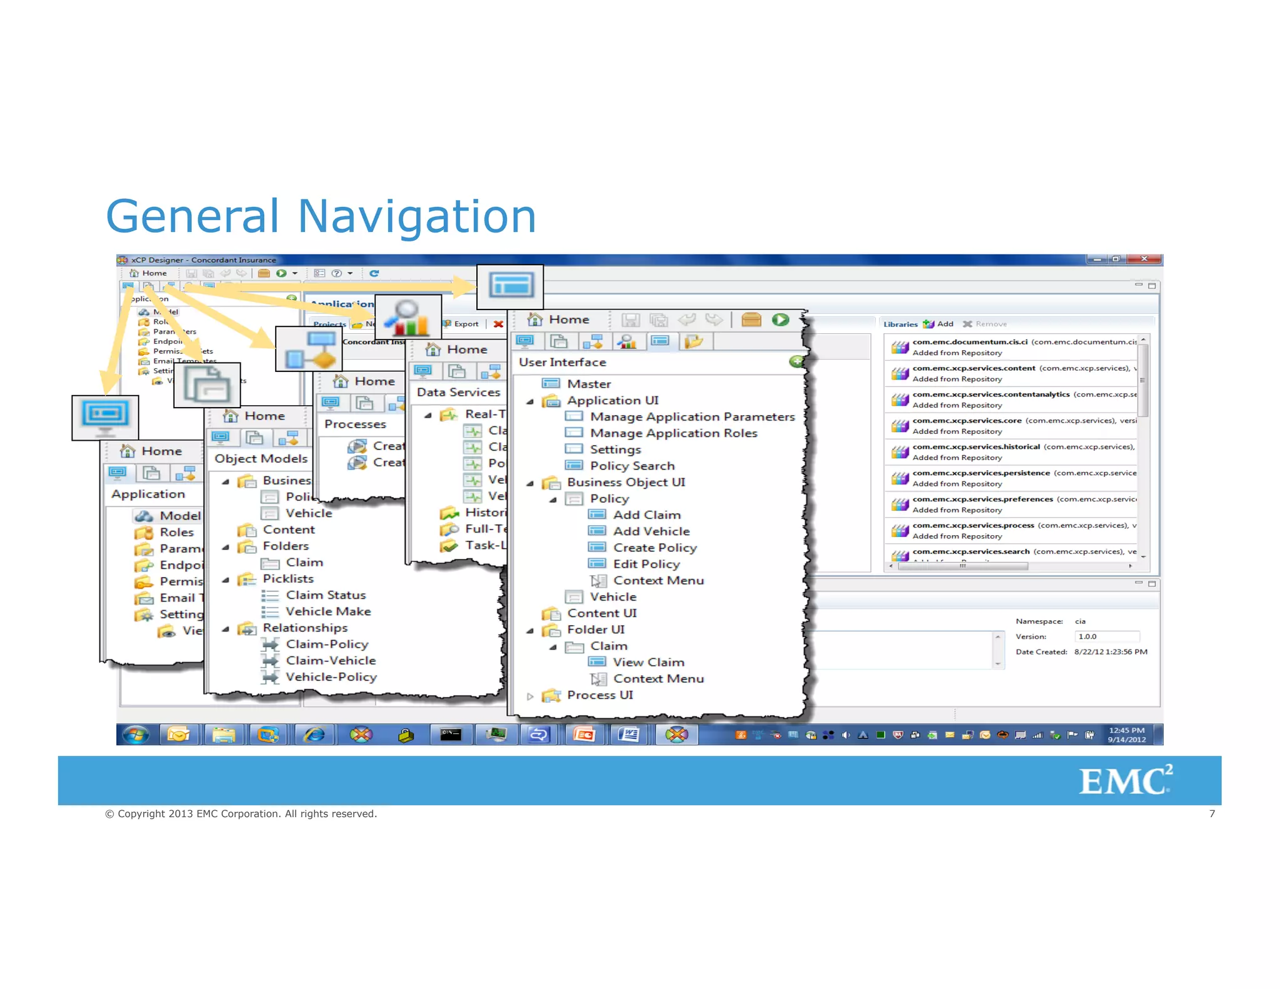Collapse the Application UI folder
Viewport: 1280px width, 989px height.
point(530,401)
